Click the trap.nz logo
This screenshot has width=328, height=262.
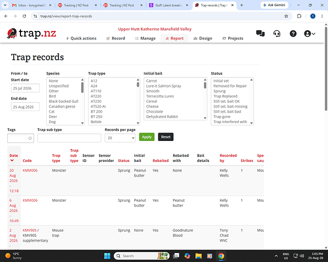pyautogui.click(x=31, y=34)
